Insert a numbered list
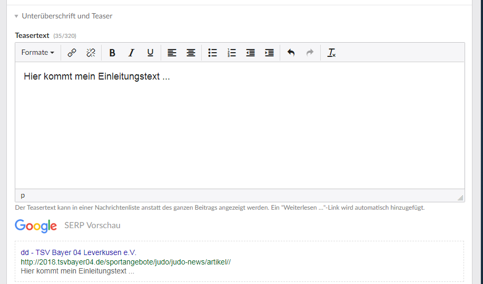Screen dimensions: 483x284 click(232, 53)
